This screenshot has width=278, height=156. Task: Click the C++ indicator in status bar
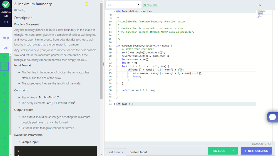[270, 144]
